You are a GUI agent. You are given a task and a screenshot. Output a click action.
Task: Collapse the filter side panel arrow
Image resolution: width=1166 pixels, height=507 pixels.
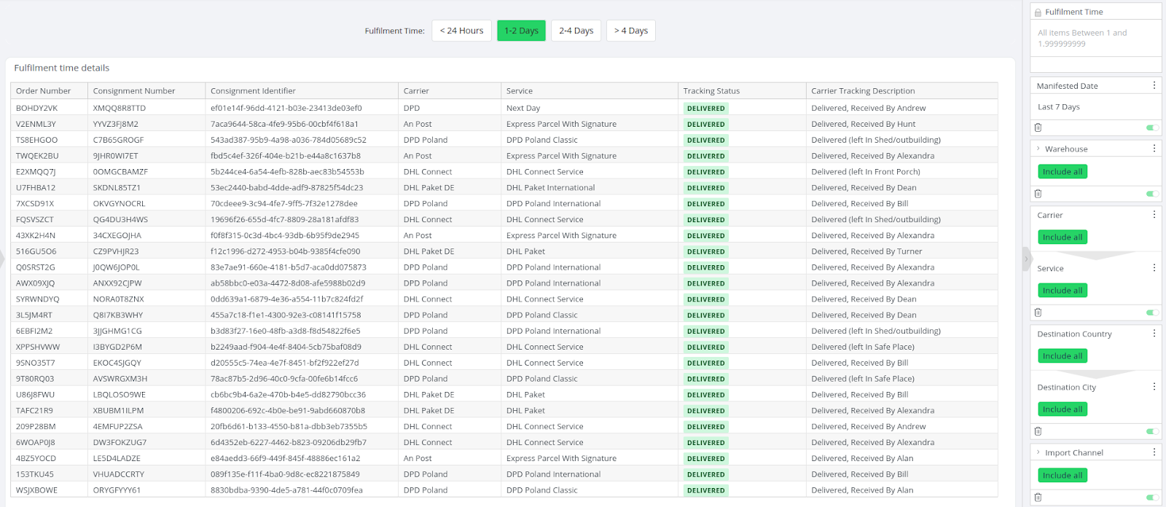(1026, 259)
